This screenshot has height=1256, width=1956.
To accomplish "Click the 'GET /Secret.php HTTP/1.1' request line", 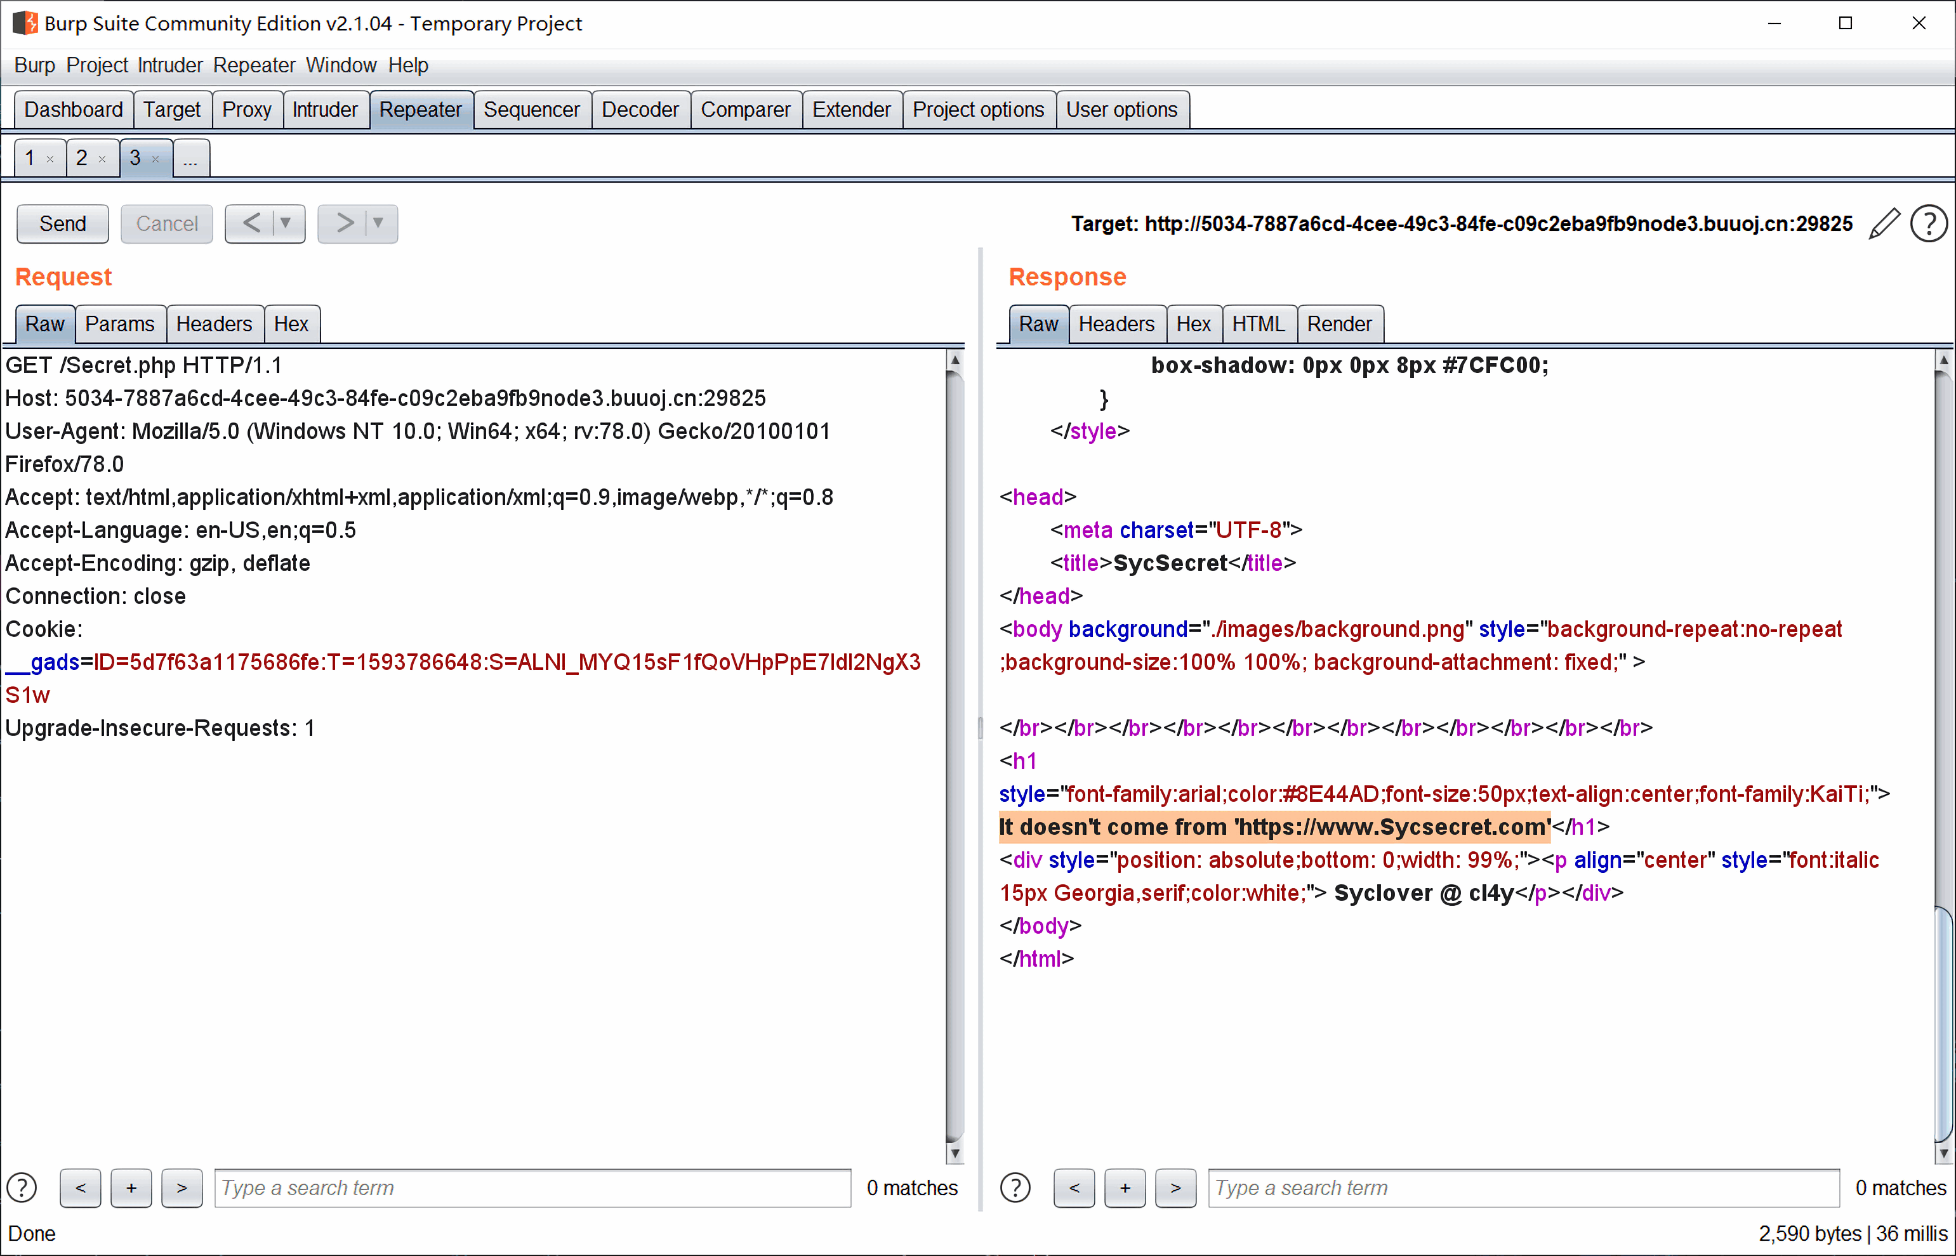I will (x=143, y=365).
